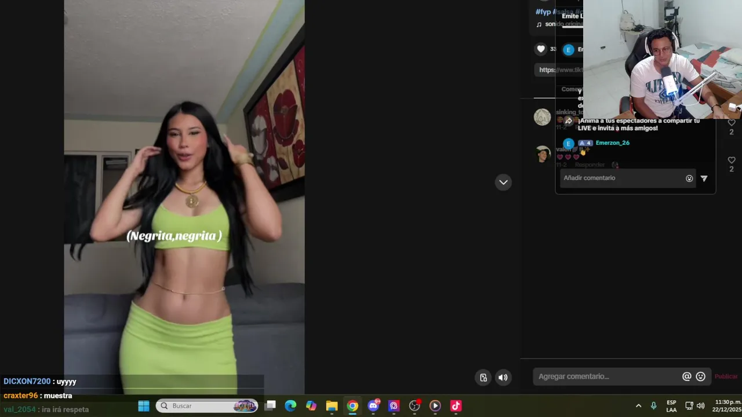
Task: Click the taskbar Buscar search box
Action: 207,406
